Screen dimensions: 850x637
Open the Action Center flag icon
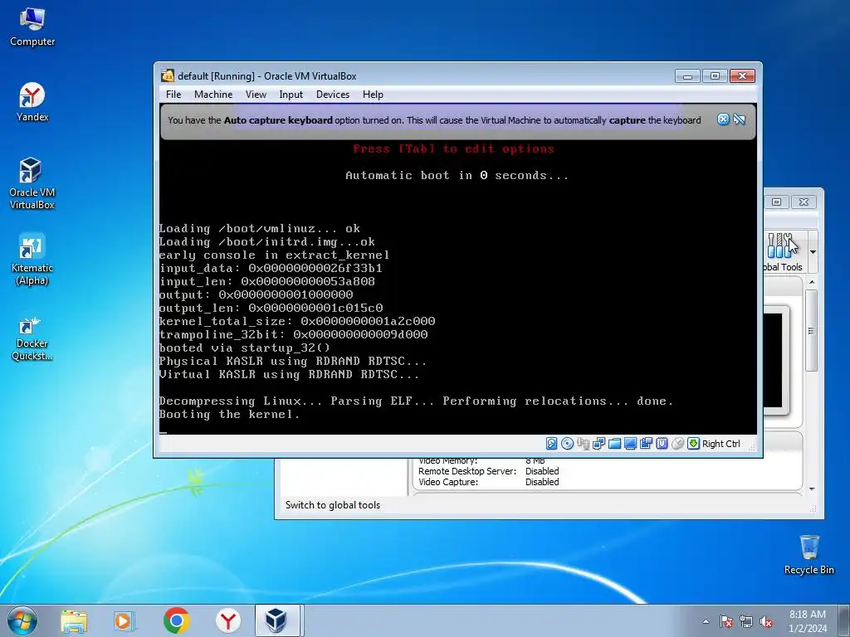click(726, 621)
